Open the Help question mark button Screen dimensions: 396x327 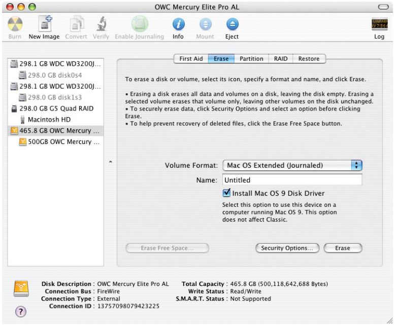[21, 312]
